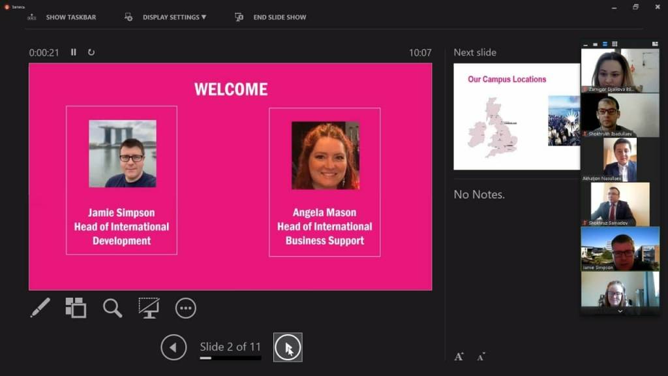The width and height of the screenshot is (668, 376).
Task: Select the pen and laser pointer tools
Action: [x=40, y=307]
